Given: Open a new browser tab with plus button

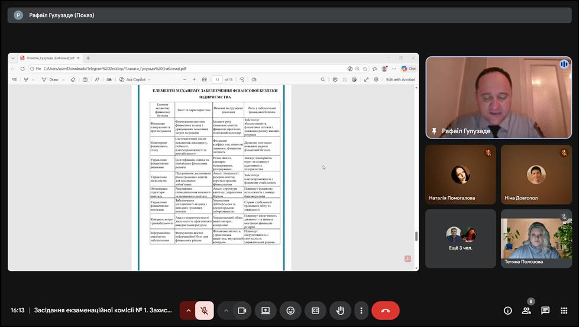Looking at the screenshot, I should point(88,58).
